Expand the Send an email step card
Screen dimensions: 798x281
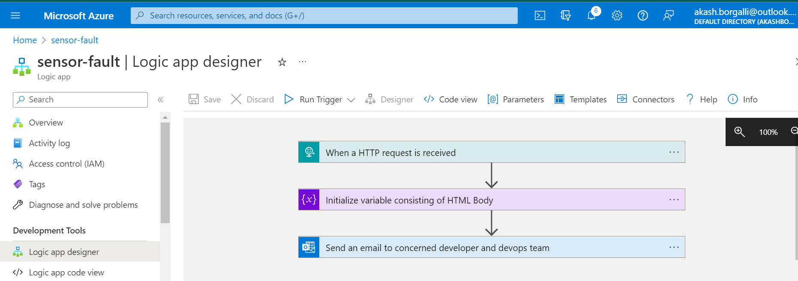click(x=492, y=247)
